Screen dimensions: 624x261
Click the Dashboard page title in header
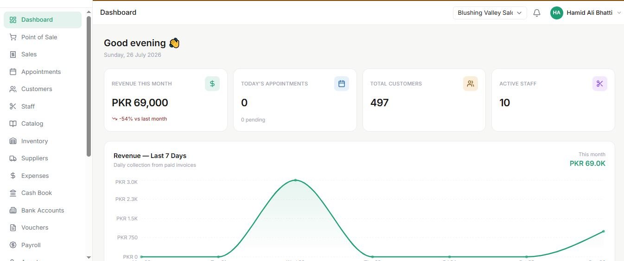click(118, 12)
